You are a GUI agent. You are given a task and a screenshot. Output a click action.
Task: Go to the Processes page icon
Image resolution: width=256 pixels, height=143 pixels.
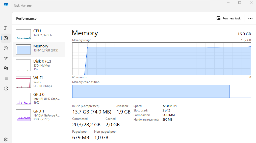click(x=6, y=28)
